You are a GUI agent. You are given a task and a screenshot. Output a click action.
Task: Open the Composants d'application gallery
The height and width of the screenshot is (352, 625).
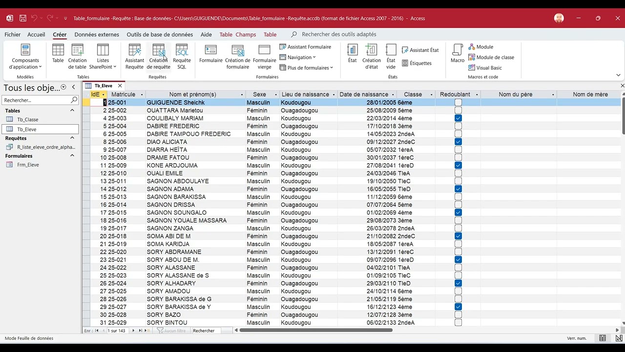25,57
